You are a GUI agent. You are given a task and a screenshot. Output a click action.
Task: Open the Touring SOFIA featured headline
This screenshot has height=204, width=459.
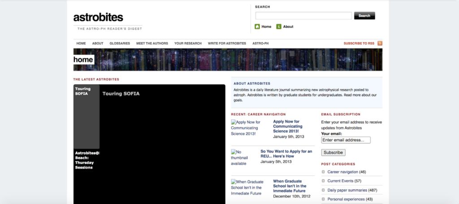click(x=121, y=94)
